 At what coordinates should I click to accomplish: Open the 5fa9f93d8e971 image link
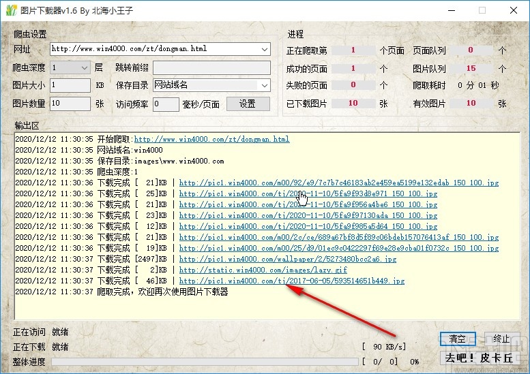point(308,193)
